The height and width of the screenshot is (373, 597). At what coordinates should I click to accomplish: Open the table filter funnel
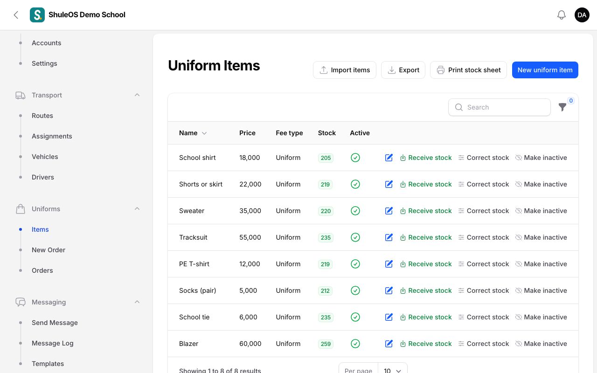(562, 107)
